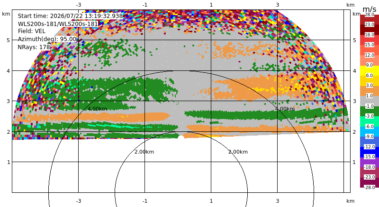Image resolution: width=379 pixels, height=207 pixels.
Task: Click the left 2.00km range ring label
Action: tap(144, 152)
